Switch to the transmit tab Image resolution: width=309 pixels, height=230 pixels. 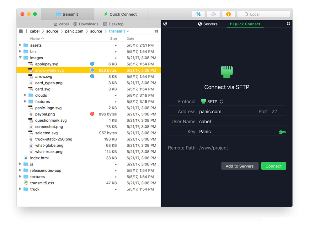pyautogui.click(x=67, y=14)
